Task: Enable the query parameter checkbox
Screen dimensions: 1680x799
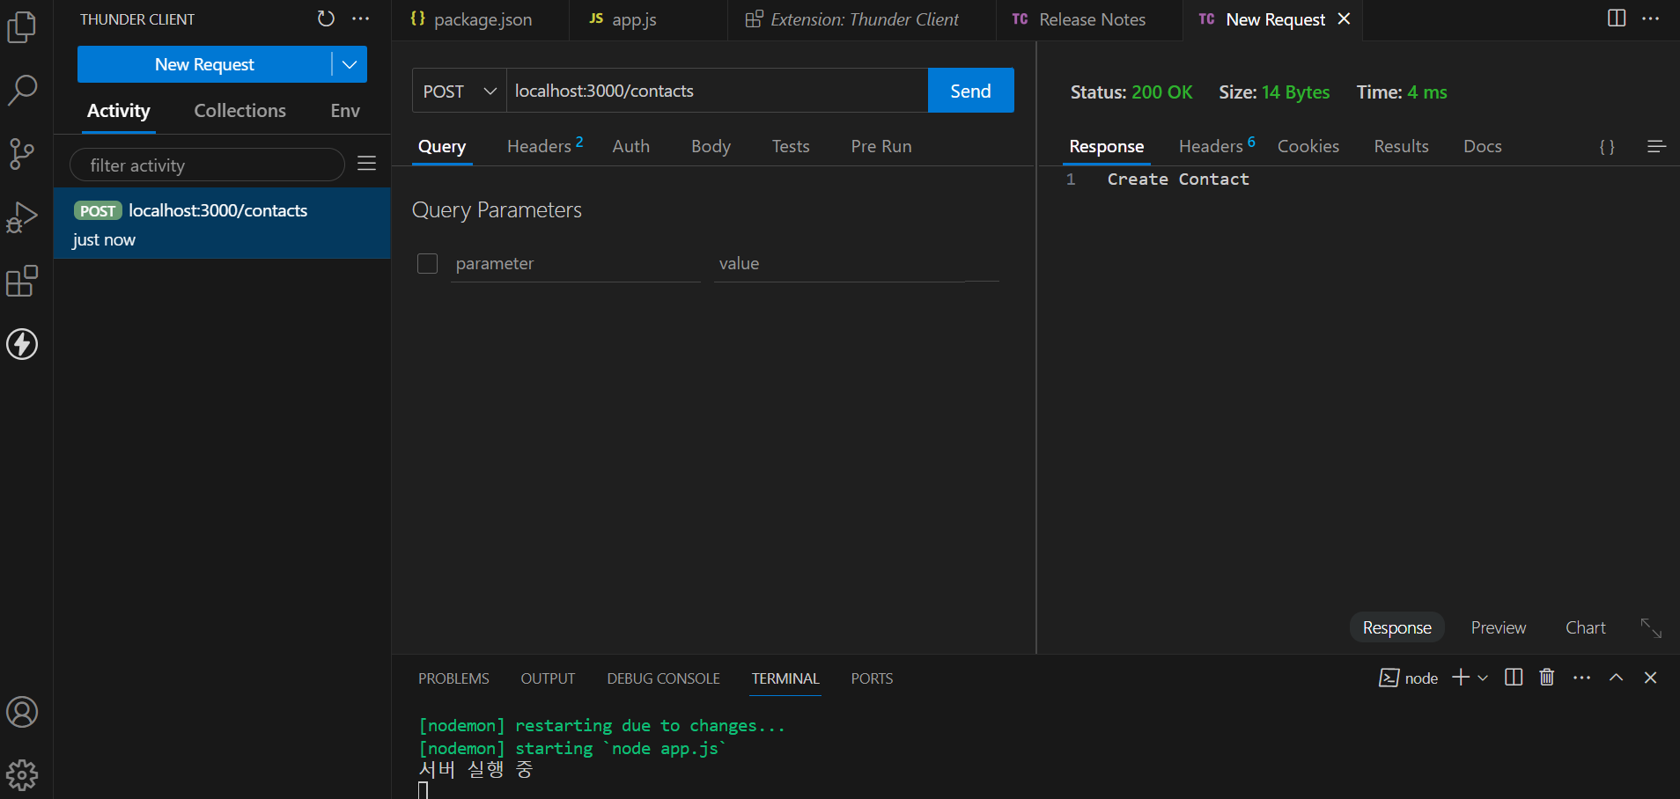Action: [427, 263]
